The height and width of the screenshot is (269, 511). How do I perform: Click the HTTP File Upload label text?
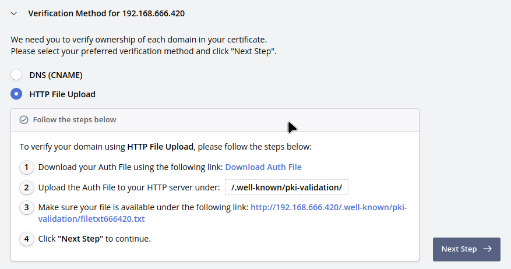62,94
